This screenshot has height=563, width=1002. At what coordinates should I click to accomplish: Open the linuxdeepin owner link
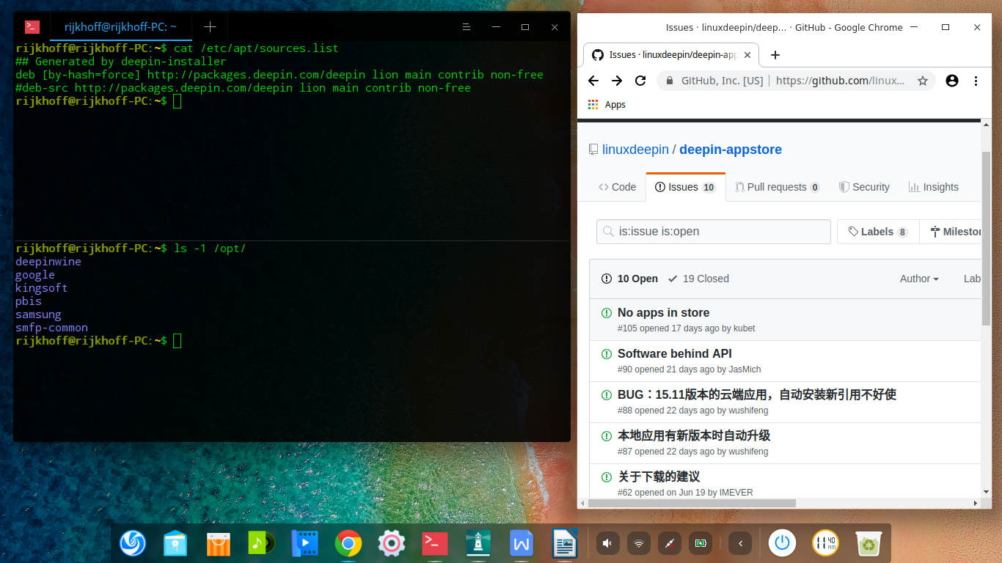coord(635,150)
